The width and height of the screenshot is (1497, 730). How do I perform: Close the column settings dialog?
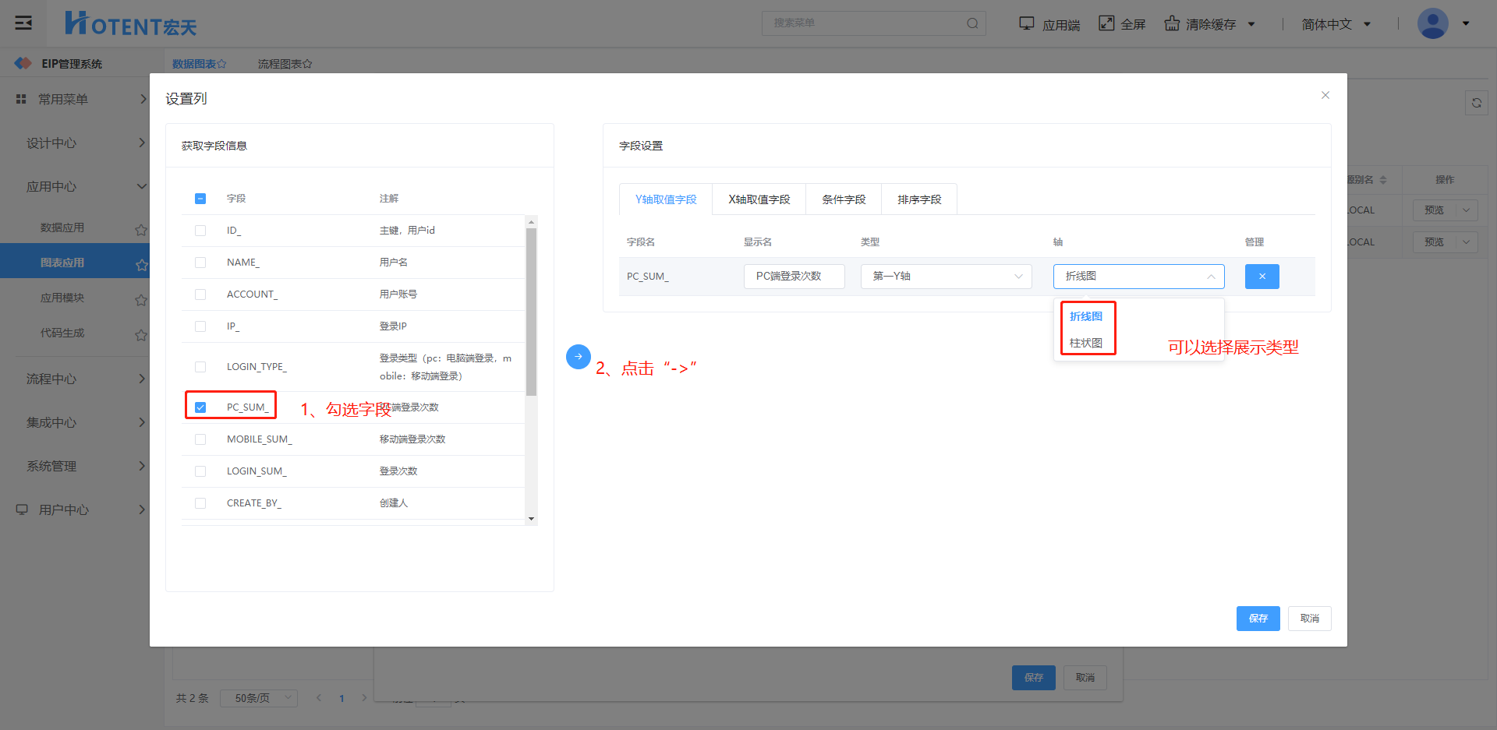click(1325, 95)
